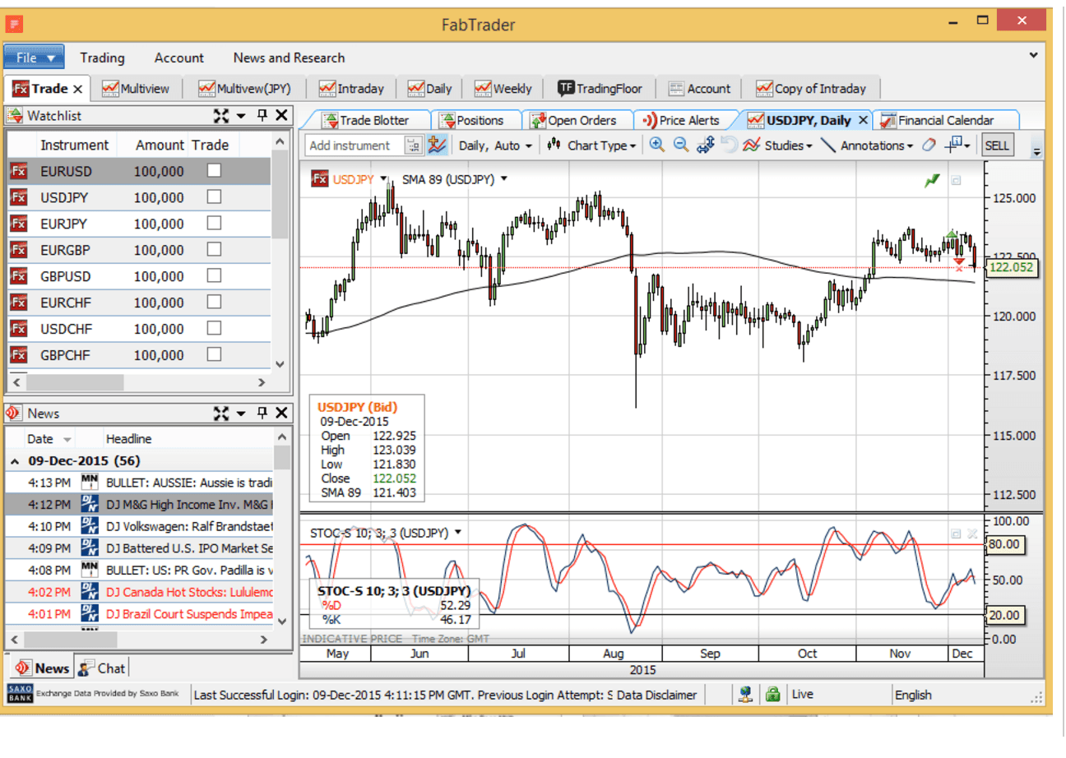Click the zoom in magnifier on chart toolbar
1066x758 pixels.
(x=656, y=145)
